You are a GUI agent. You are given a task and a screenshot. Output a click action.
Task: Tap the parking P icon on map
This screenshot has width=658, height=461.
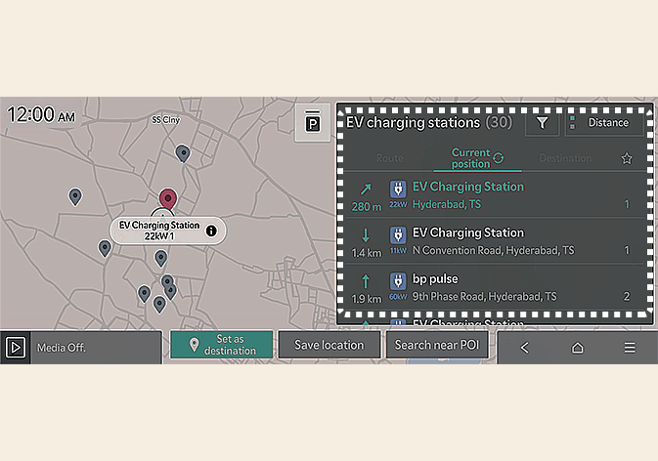pyautogui.click(x=313, y=123)
